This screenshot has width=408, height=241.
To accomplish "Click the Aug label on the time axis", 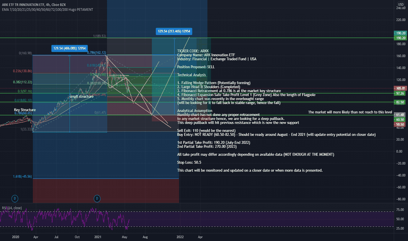I will tap(145, 237).
